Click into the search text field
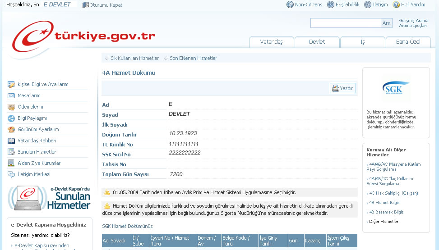The width and height of the screenshot is (439, 250). pos(346,23)
